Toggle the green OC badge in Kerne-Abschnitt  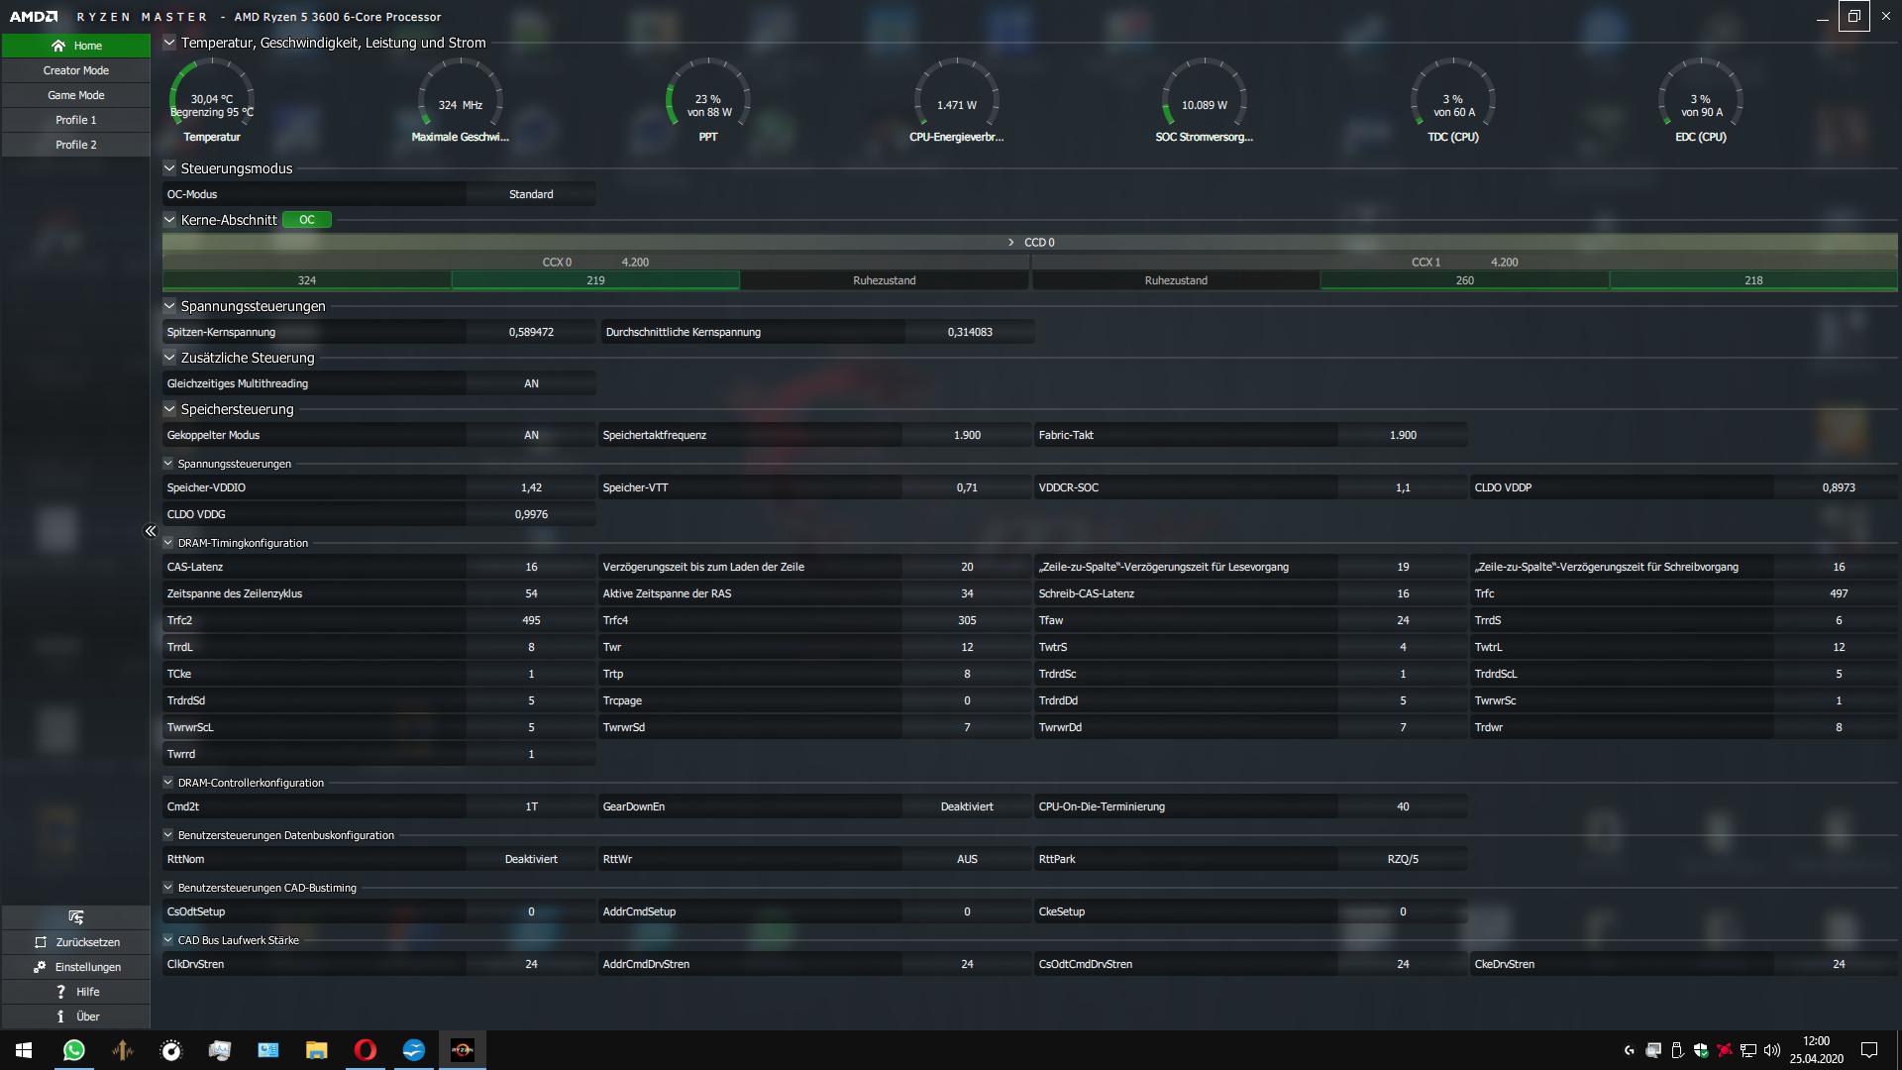coord(307,220)
